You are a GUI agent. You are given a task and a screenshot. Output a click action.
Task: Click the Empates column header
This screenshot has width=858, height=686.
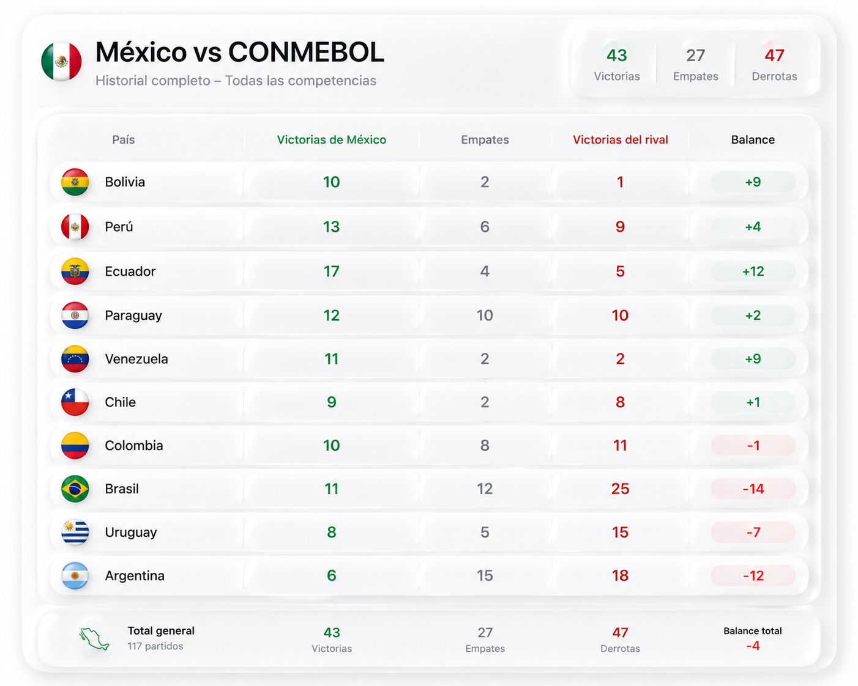[x=485, y=140]
